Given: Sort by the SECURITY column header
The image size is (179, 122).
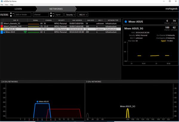Looking at the screenshot, I should [61, 20].
